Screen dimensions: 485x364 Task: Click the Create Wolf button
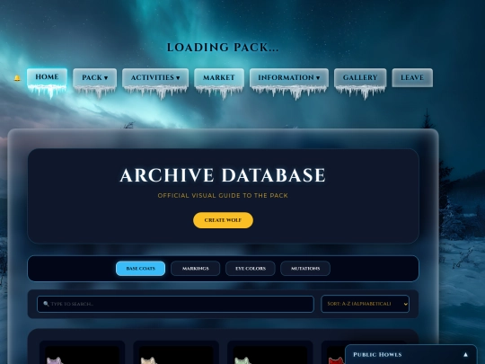223,220
